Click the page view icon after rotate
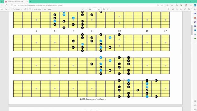This screenshot has width=197, height=111. pos(108,9)
